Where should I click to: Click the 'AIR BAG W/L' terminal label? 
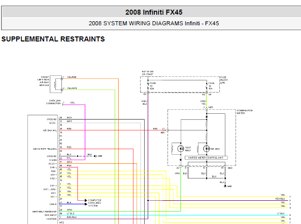[50, 130]
